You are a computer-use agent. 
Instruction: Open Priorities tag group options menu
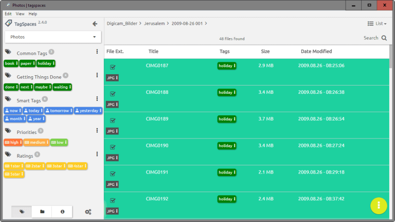(97, 131)
